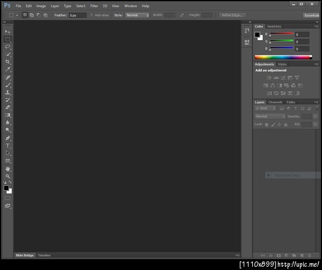The height and width of the screenshot is (270, 322).
Task: Open the Essentials workspace switcher
Action: (x=311, y=16)
